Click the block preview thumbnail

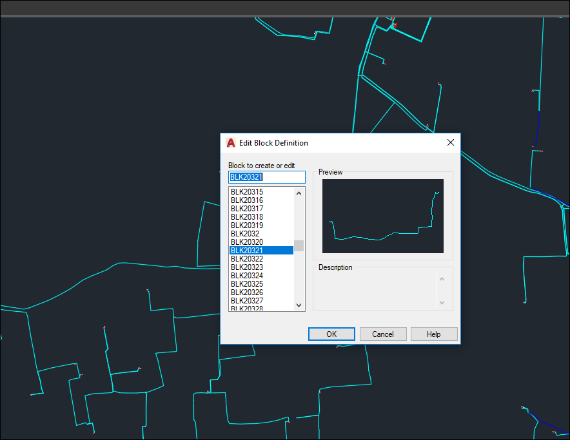(383, 216)
